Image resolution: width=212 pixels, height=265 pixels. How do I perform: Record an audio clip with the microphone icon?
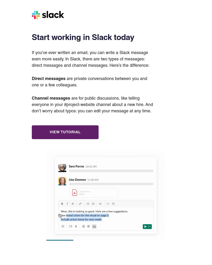click(76, 226)
